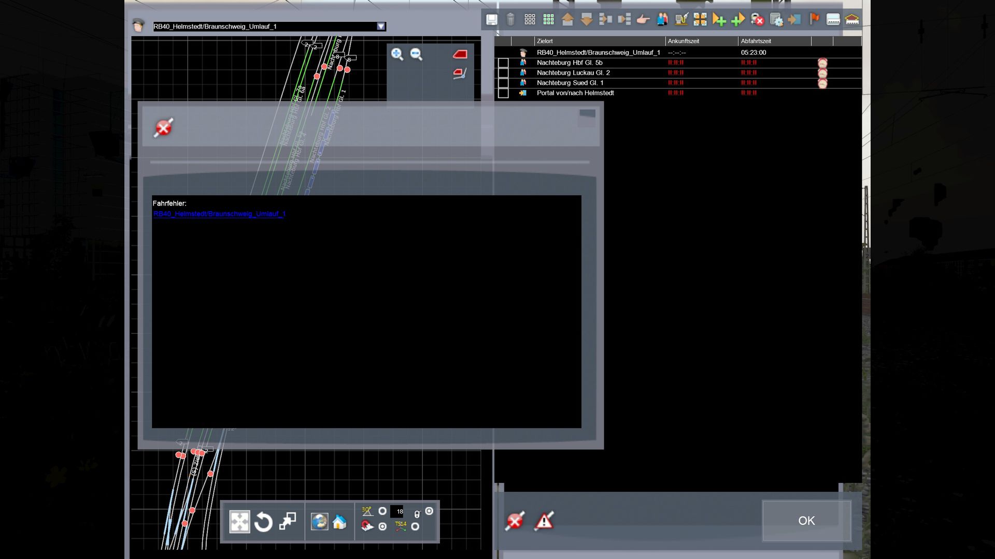
Task: Click the rotate tool in bottom toolbar
Action: pyautogui.click(x=263, y=522)
